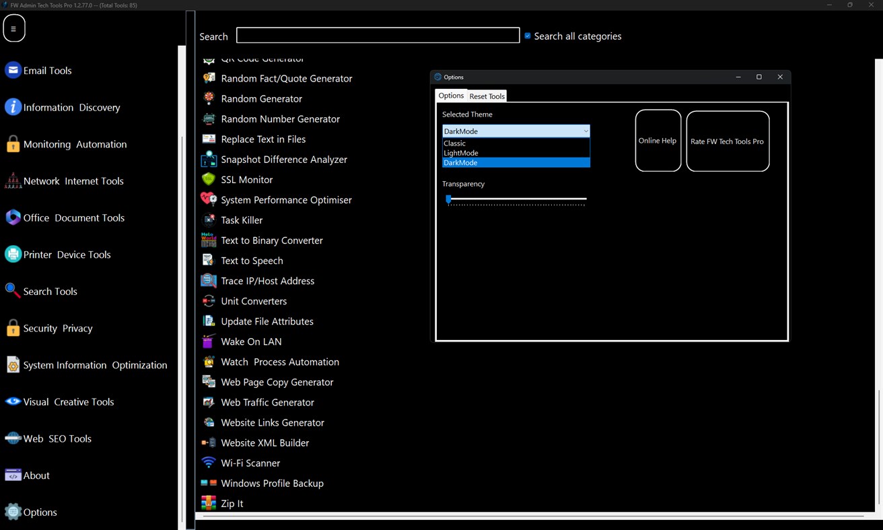Switch to the Options tab
The width and height of the screenshot is (883, 530).
(x=451, y=96)
